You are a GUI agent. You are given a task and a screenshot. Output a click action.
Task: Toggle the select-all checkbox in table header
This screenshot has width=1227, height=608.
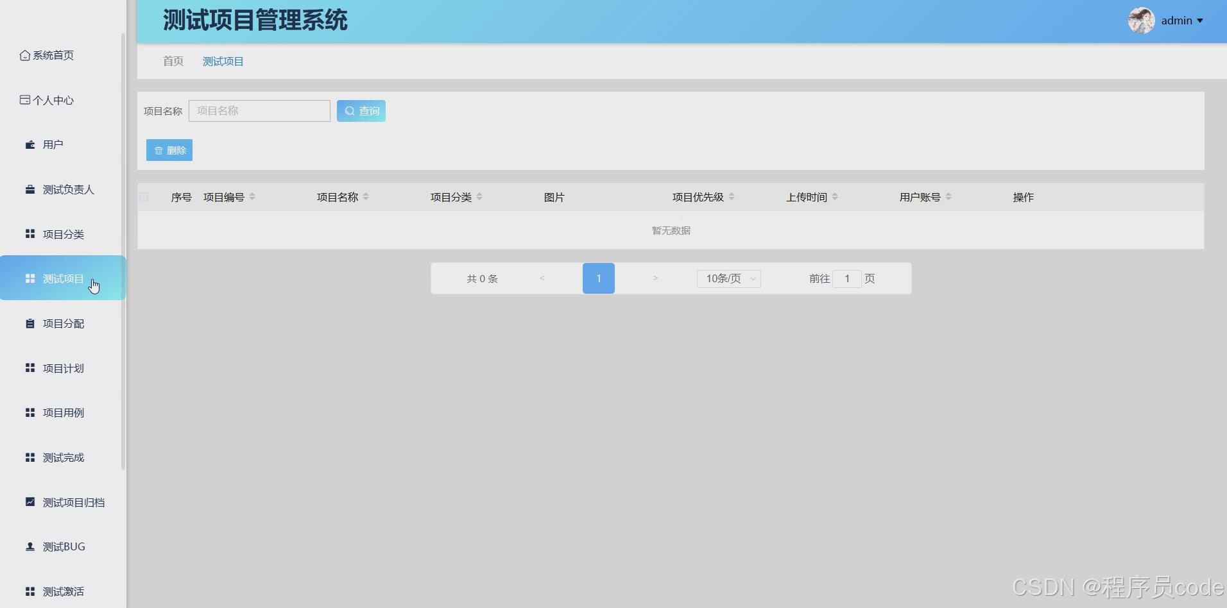(x=144, y=197)
